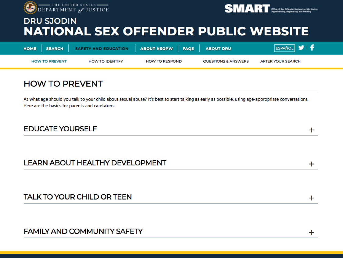Image resolution: width=343 pixels, height=258 pixels.
Task: Click the Department of Justice seal logo
Action: pos(30,7)
